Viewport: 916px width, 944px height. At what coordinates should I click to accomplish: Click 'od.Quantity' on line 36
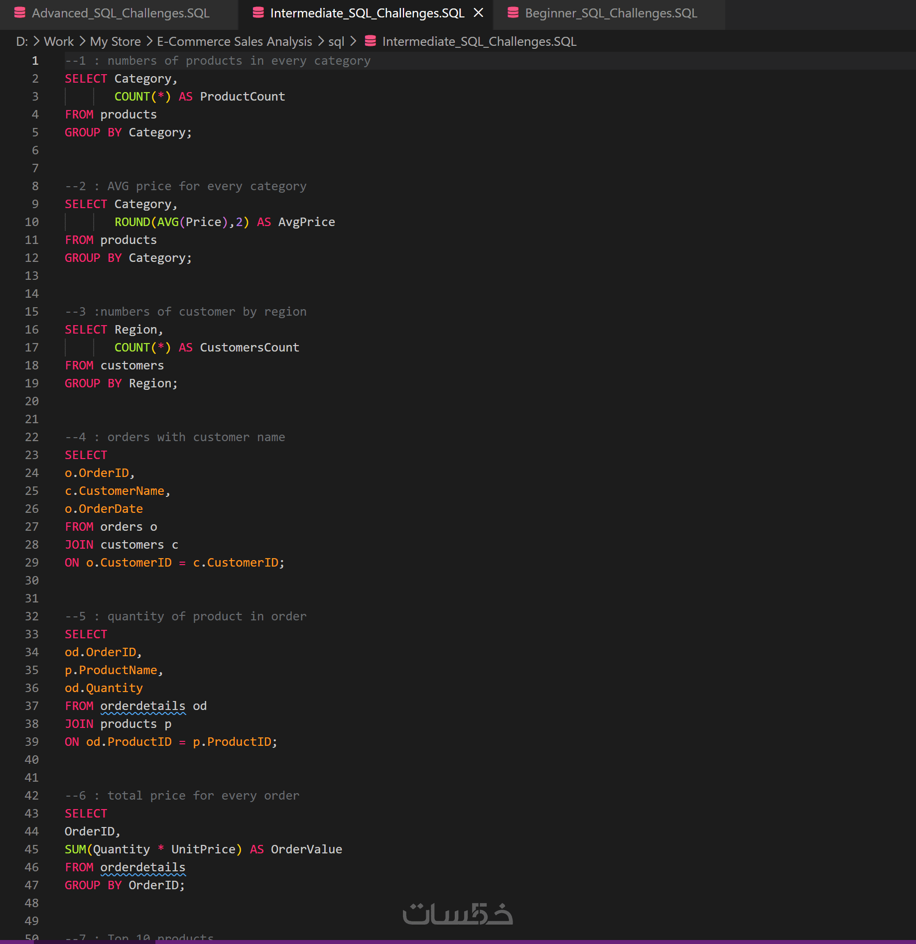point(104,688)
